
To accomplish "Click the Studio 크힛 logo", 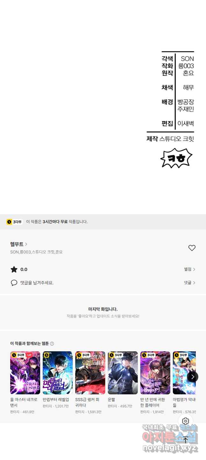I will 176,158.
